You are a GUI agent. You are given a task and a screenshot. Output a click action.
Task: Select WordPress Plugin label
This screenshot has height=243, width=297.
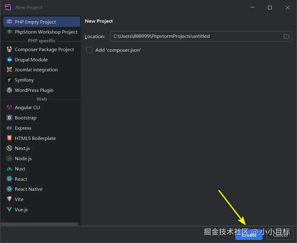point(34,90)
